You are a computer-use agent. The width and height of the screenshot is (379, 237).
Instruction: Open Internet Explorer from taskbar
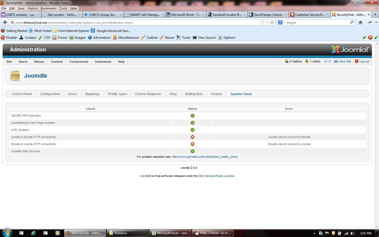click(x=33, y=233)
